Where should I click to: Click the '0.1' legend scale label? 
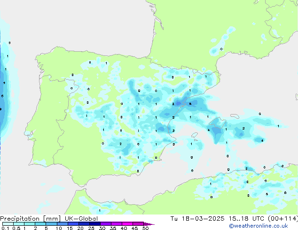5,228
